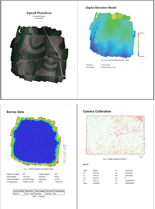The width and height of the screenshot is (155, 209).
Task: Click the 'Point density:' label
Action: (90, 67)
